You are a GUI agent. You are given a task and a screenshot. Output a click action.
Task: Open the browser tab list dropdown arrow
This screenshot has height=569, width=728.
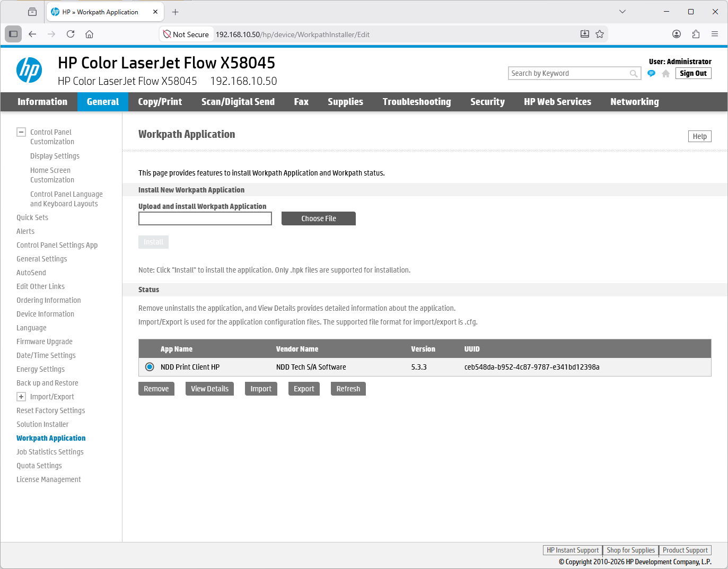tap(622, 12)
